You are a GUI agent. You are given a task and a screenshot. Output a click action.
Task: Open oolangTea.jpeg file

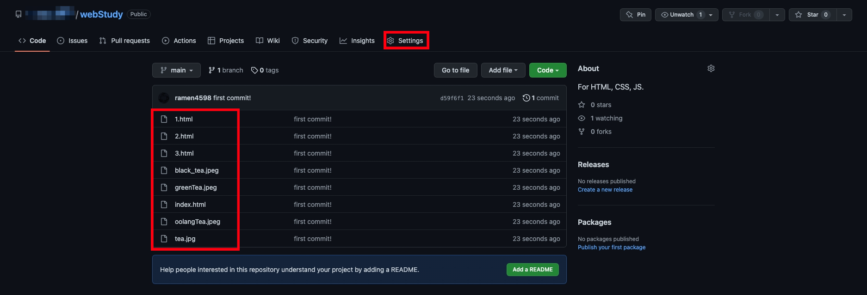pos(198,222)
